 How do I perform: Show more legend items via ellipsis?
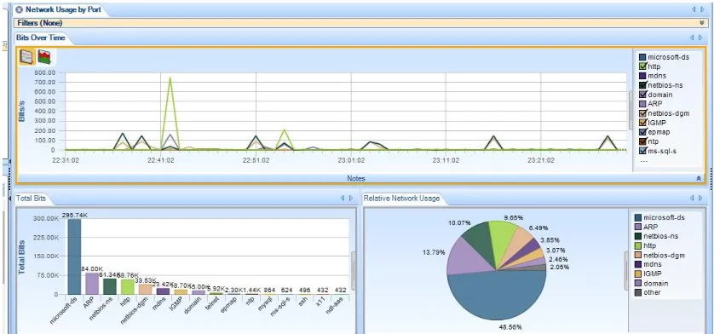click(x=644, y=161)
